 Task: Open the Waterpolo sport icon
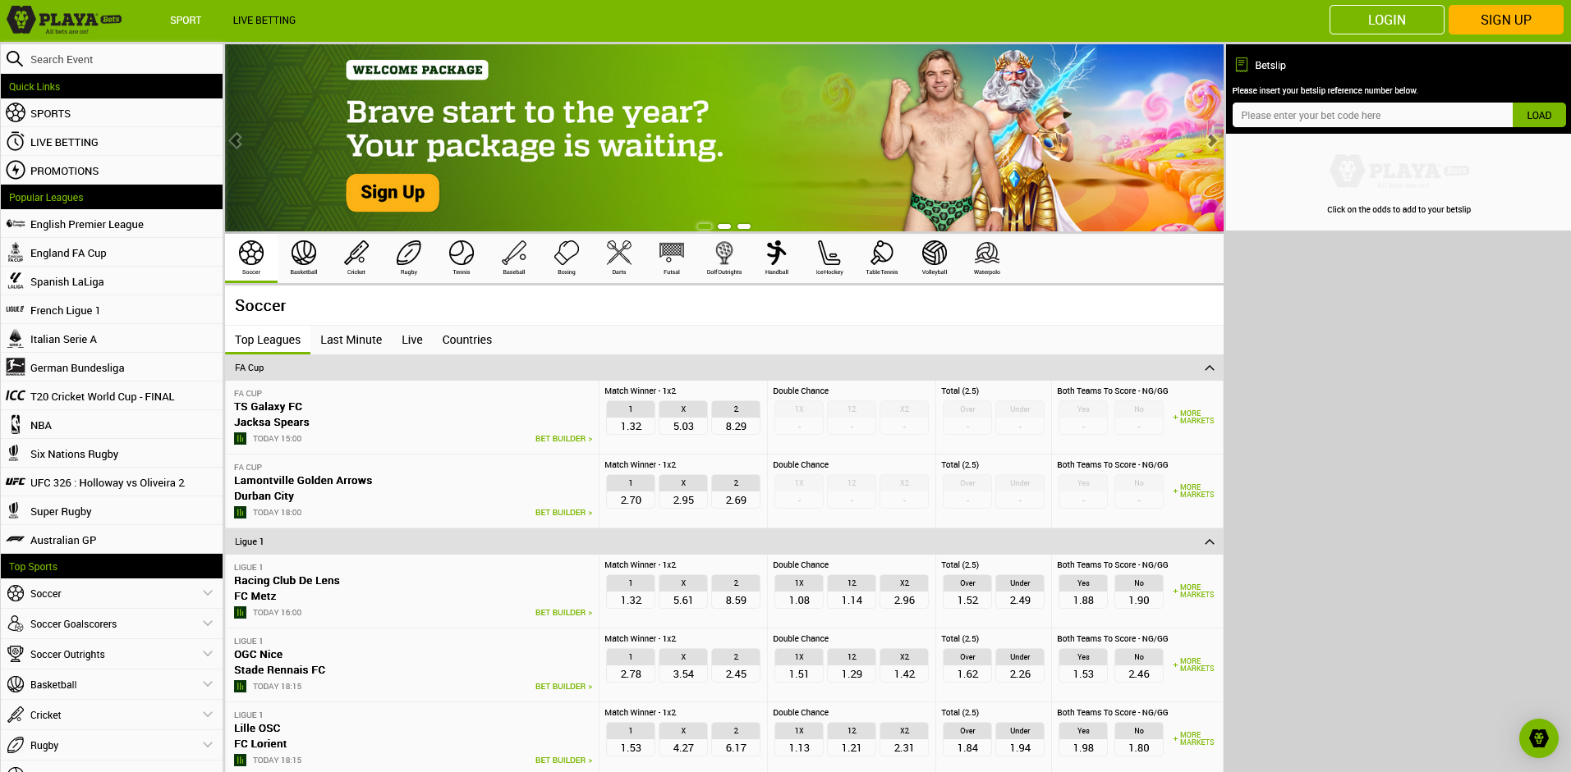tap(986, 257)
